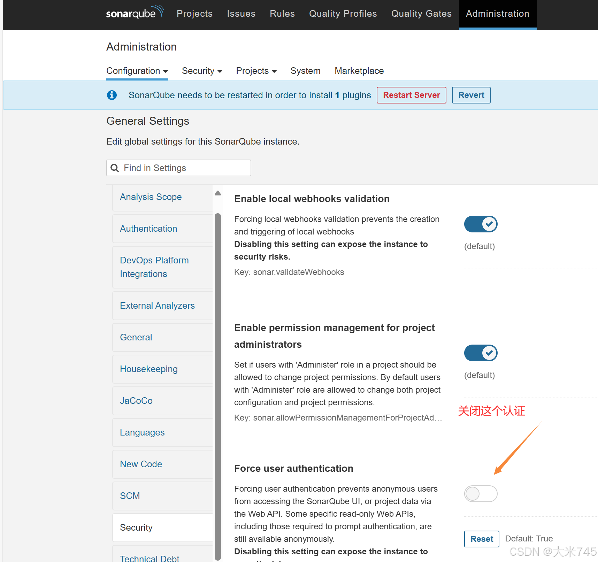The width and height of the screenshot is (598, 562).
Task: Open Quality Gates in top navigation
Action: point(421,14)
